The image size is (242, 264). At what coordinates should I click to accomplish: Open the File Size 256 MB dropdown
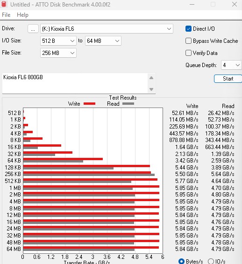(x=58, y=53)
